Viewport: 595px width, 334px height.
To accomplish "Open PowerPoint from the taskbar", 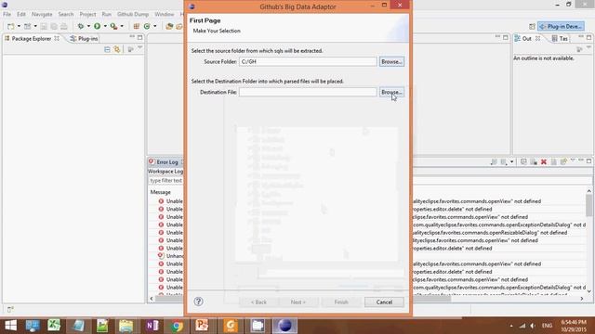I will (x=202, y=326).
